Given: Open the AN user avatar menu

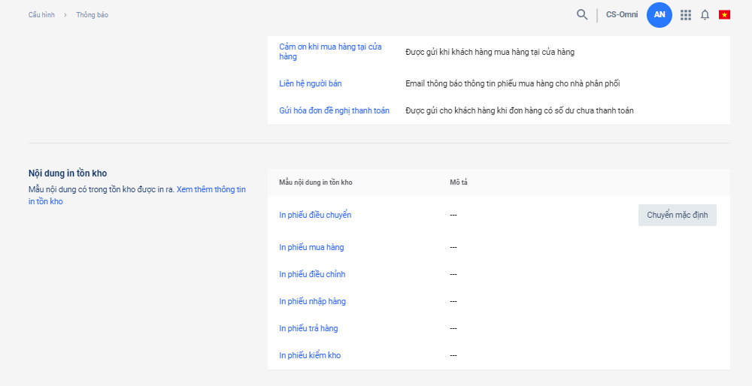Looking at the screenshot, I should pyautogui.click(x=660, y=14).
